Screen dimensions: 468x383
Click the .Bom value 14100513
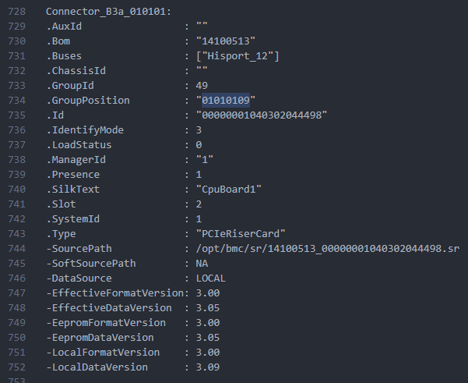pos(226,41)
